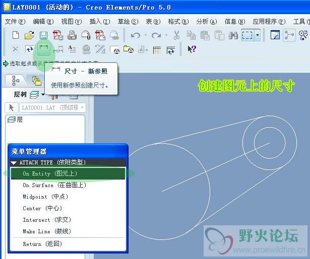This screenshot has width=310, height=259.
Task: Create a new file with the blank page icon
Action: (16, 36)
